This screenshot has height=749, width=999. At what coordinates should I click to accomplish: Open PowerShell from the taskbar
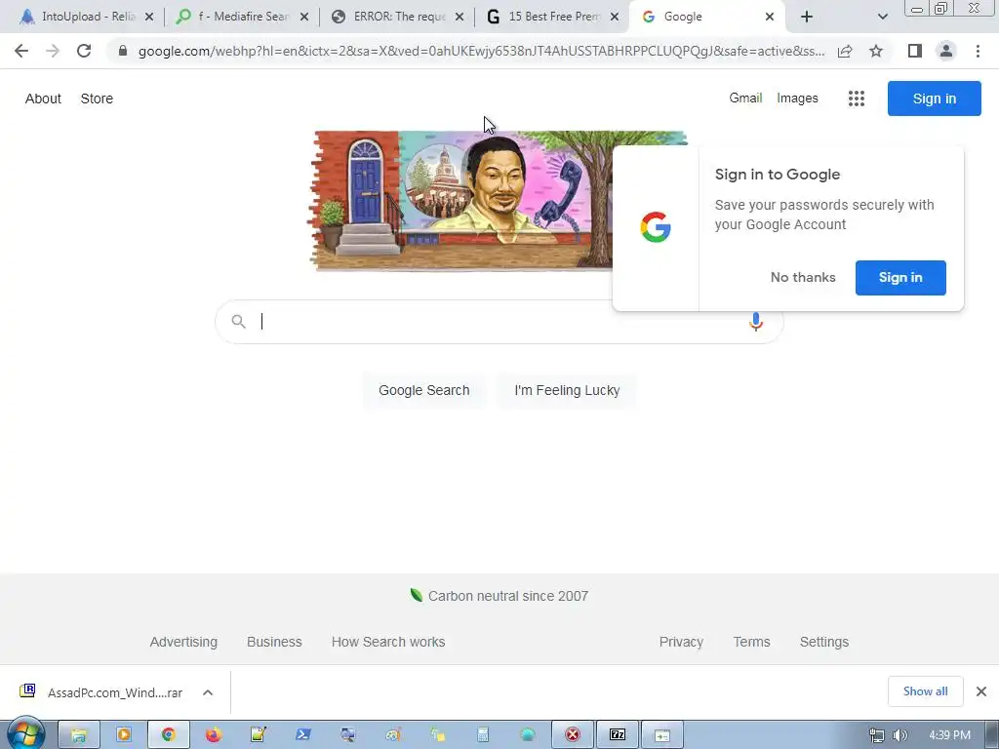[303, 735]
